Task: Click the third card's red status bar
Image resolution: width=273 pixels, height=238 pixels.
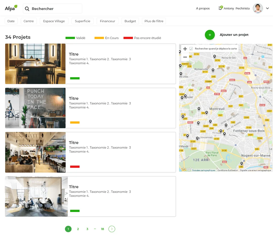Action: click(75, 167)
